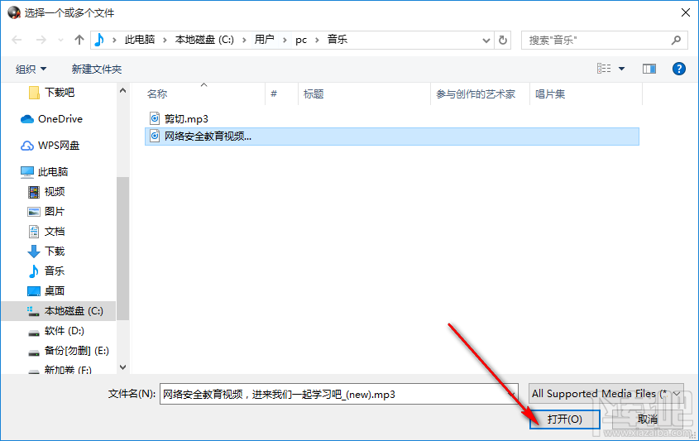Click the sidebar scroll down arrow
Screen dimensions: 699x441
pyautogui.click(x=123, y=367)
